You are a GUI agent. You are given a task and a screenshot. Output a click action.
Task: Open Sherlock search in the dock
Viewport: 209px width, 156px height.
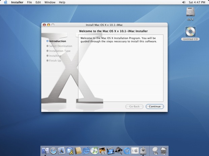(119, 151)
